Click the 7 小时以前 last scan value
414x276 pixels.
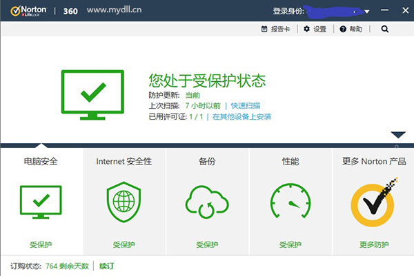pos(203,105)
